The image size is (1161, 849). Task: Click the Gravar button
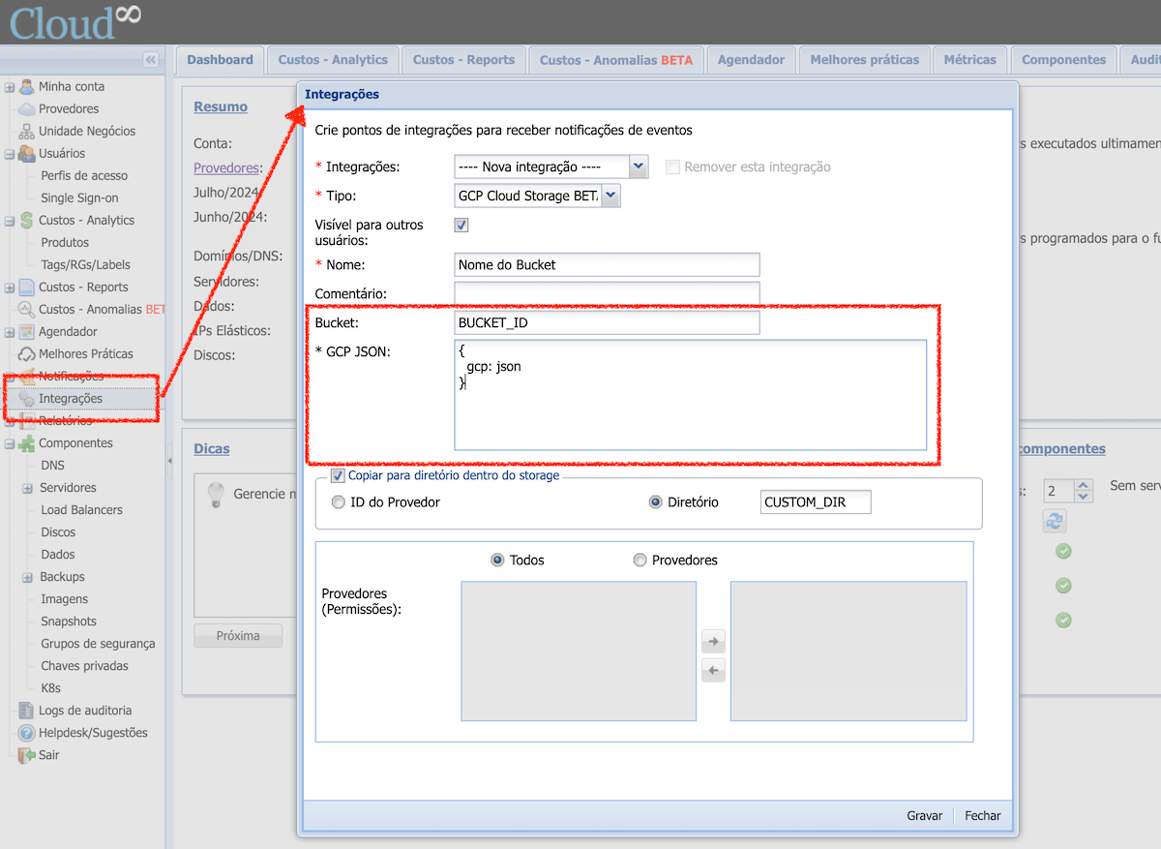(x=924, y=815)
